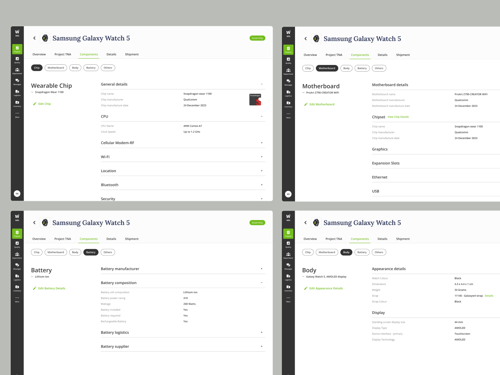Open Messages from the left sidebar
500x375 pixels.
point(17,82)
